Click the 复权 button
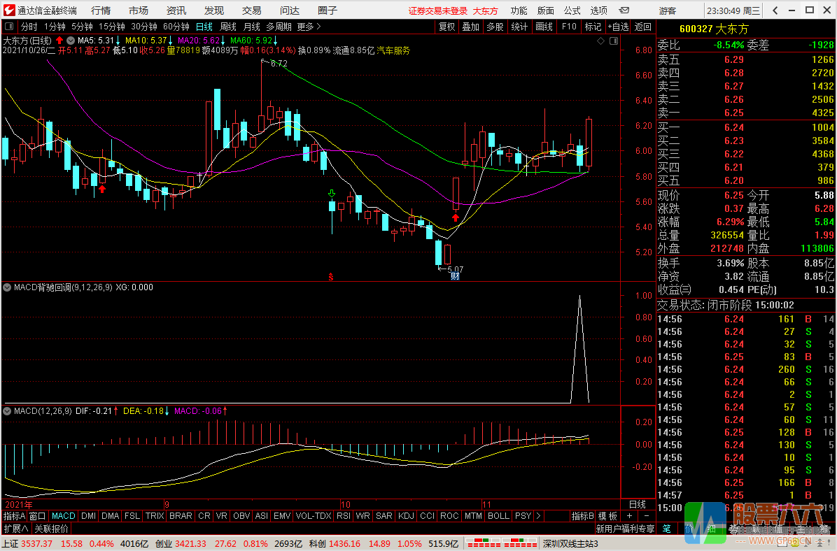This screenshot has width=837, height=551. (x=446, y=27)
